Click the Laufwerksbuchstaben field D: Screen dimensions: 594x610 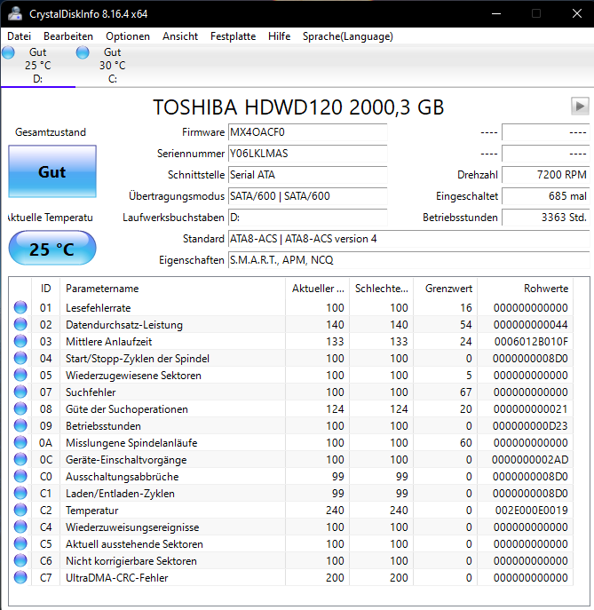[x=307, y=217]
